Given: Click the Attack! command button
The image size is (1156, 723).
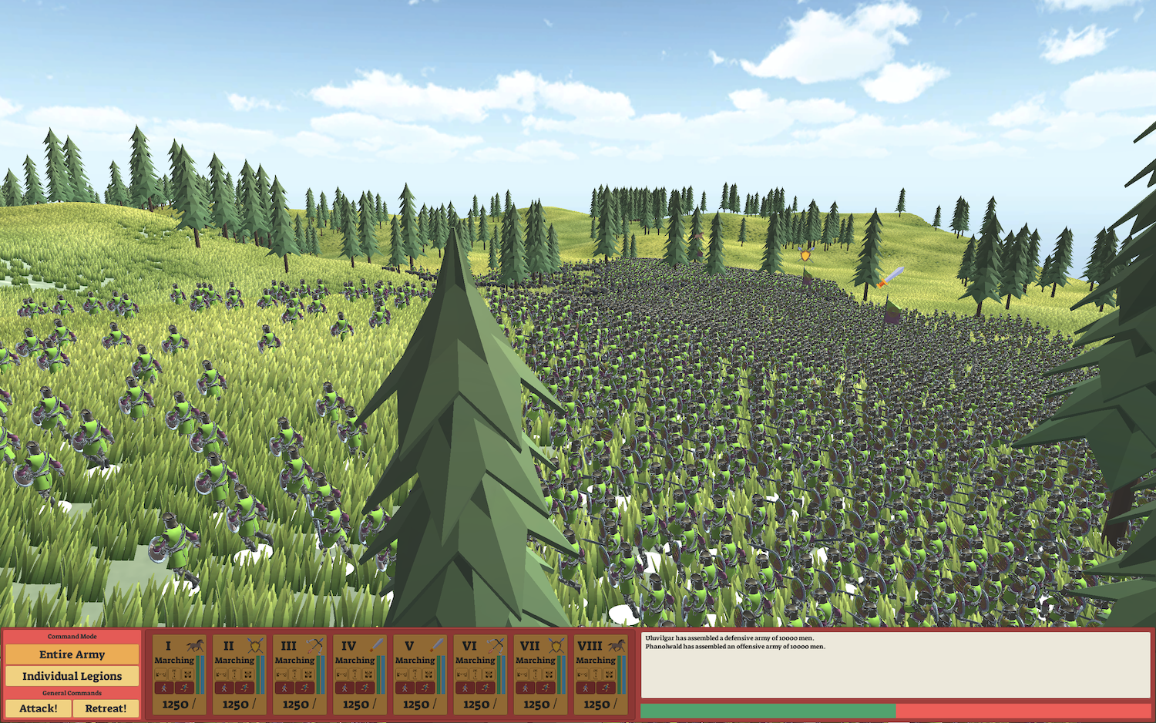Looking at the screenshot, I should click(x=39, y=708).
